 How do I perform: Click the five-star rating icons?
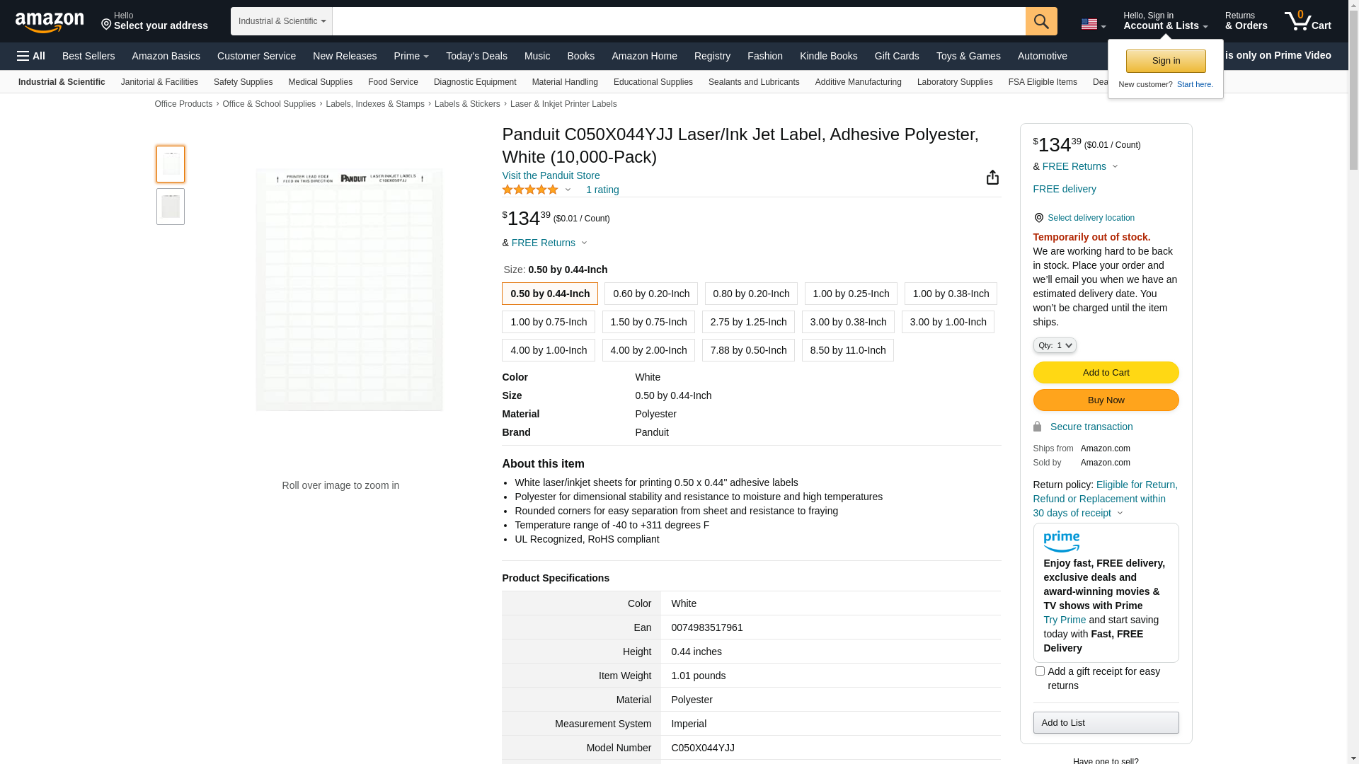tap(530, 190)
